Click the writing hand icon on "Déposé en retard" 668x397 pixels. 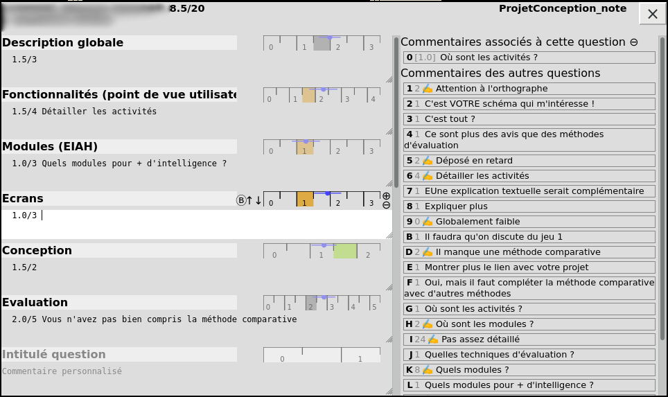tap(428, 161)
